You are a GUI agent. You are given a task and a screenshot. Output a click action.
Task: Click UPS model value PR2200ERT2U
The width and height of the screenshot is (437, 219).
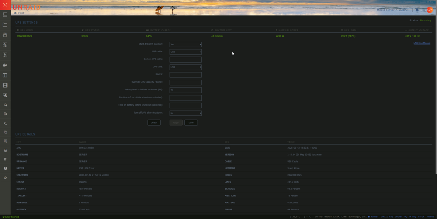pos(24,36)
